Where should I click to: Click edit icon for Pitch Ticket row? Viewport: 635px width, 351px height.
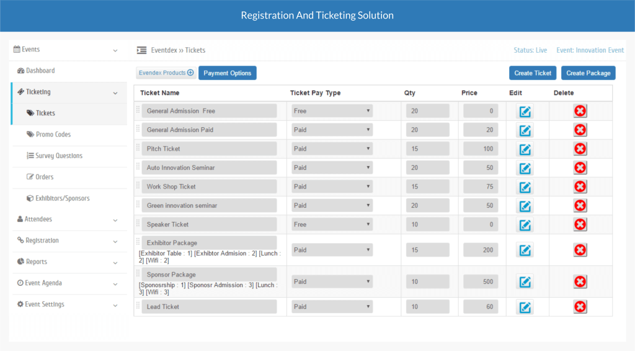525,149
